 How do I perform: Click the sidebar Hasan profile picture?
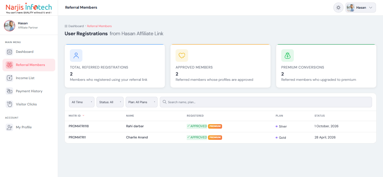tap(10, 26)
